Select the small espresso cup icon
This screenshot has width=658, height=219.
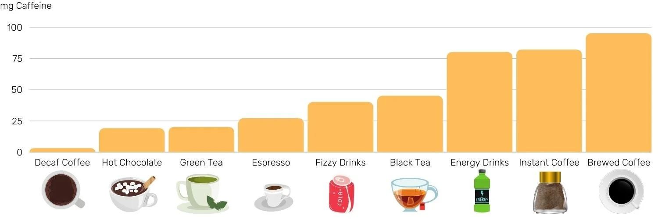click(273, 197)
